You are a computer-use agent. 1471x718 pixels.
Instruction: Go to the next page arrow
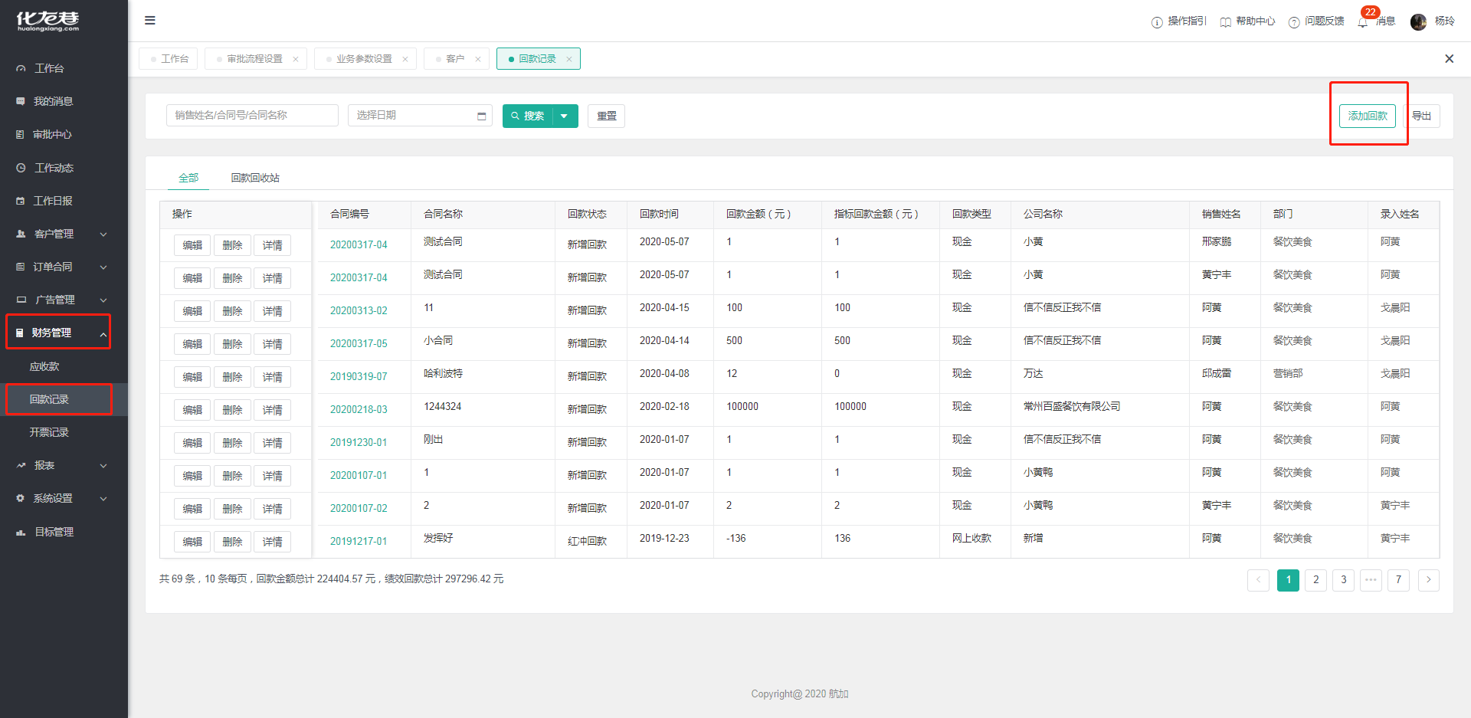(x=1429, y=580)
